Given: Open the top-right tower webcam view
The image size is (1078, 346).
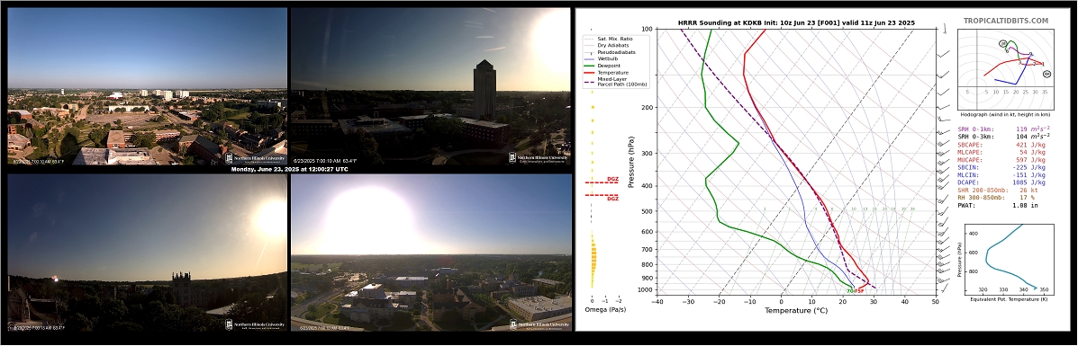Looking at the screenshot, I should click(x=430, y=86).
